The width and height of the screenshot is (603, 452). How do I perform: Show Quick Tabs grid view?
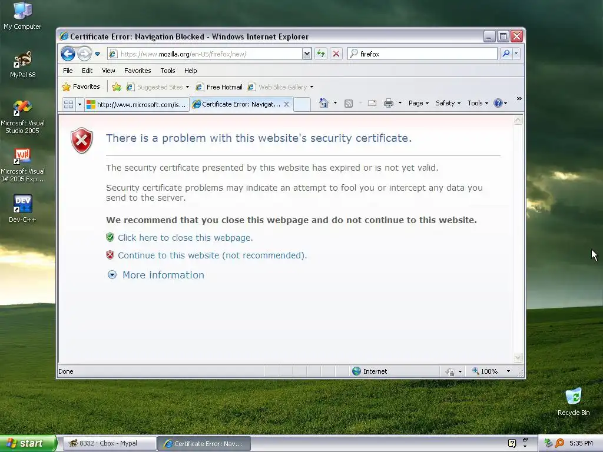[x=68, y=105]
